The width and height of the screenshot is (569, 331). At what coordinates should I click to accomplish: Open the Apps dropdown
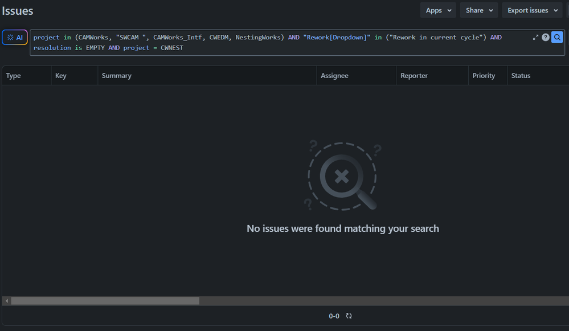[x=437, y=10]
